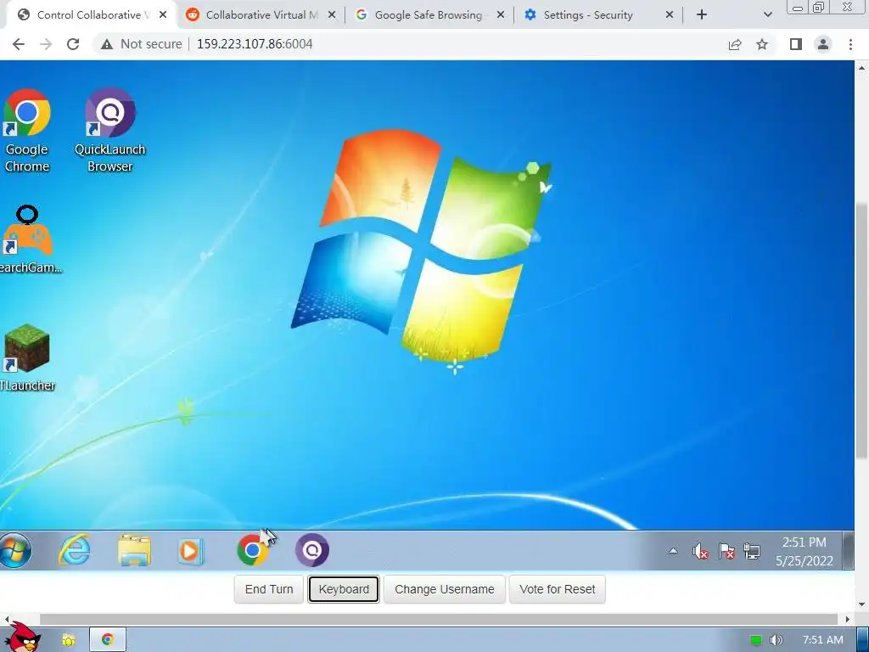The image size is (869, 652).
Task: Click green network icon in host tray
Action: point(755,640)
